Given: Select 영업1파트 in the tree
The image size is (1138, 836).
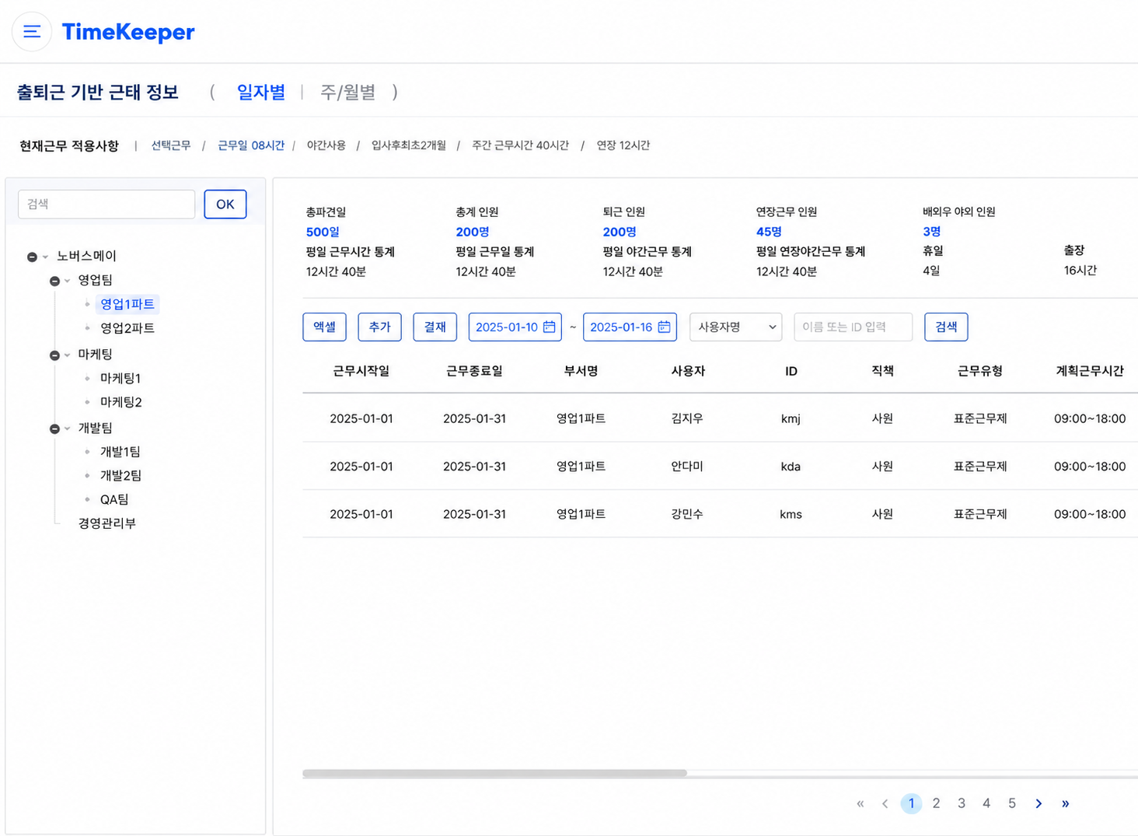Looking at the screenshot, I should (127, 304).
